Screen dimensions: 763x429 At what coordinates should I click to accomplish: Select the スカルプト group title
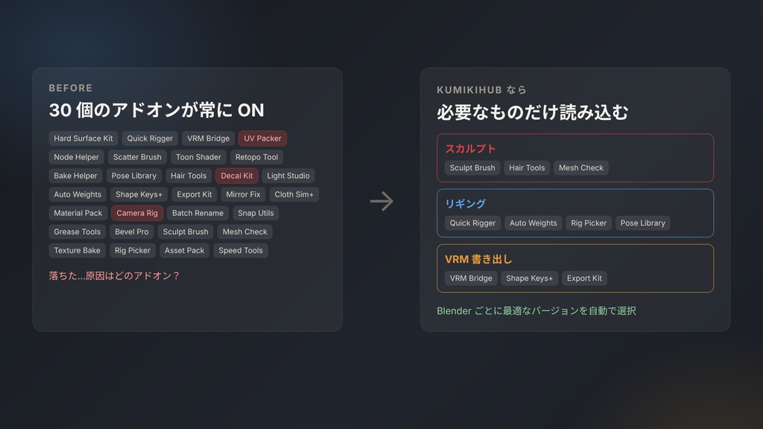[x=470, y=149]
